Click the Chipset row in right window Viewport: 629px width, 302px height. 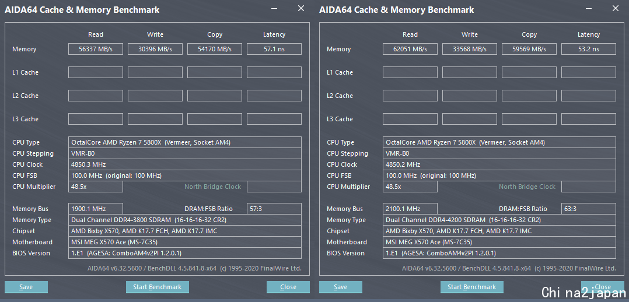pos(499,231)
